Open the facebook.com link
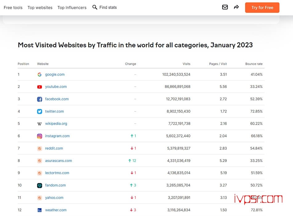This screenshot has height=216, width=293. [57, 99]
